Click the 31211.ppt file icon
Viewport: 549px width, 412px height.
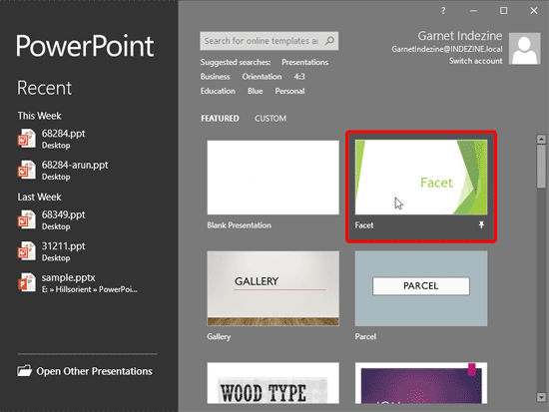pos(27,251)
